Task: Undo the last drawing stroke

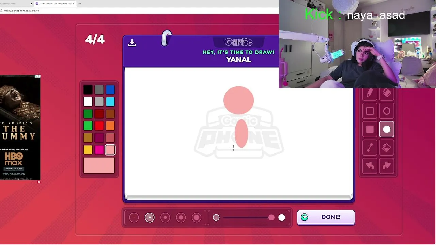Action: point(370,166)
